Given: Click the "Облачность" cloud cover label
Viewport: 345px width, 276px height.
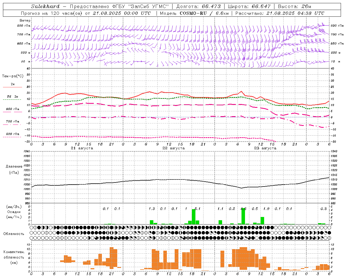Looking at the screenshot, I should 14,234.
